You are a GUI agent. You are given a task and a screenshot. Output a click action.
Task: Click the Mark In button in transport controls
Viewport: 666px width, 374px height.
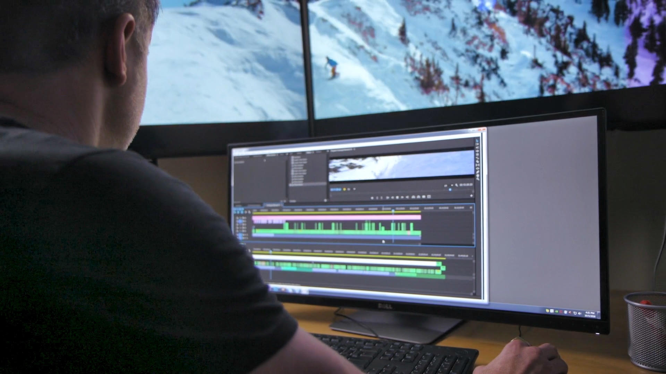click(377, 197)
